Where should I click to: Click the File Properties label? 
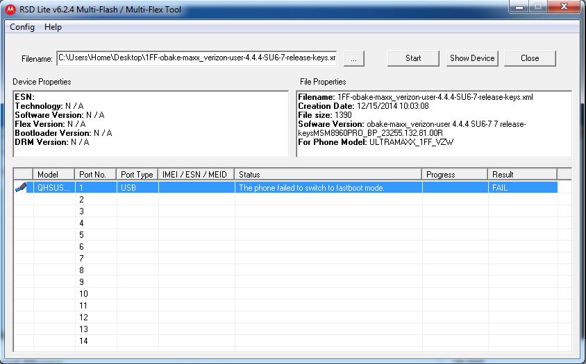pyautogui.click(x=323, y=82)
